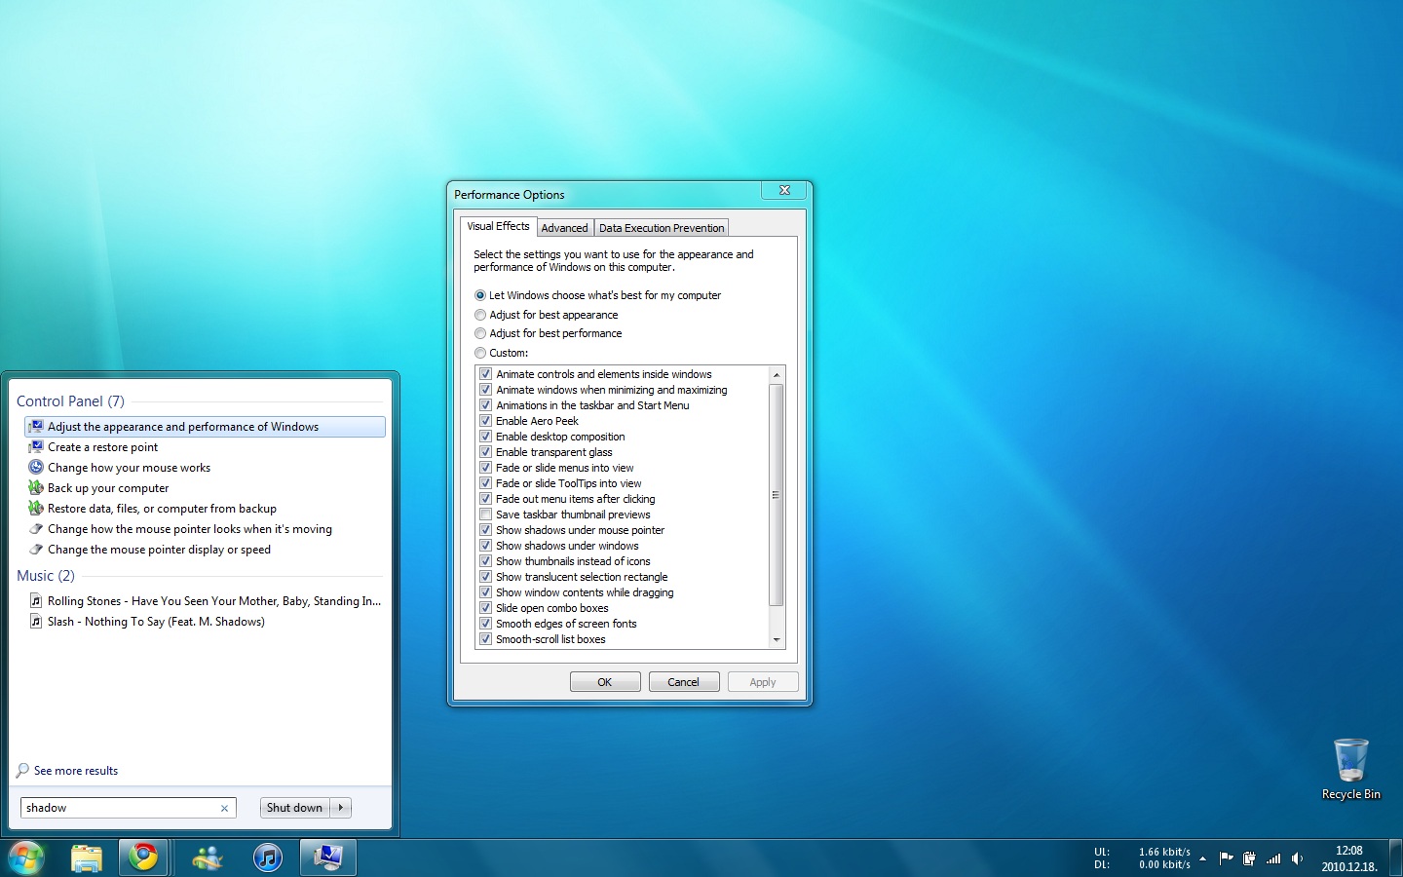The width and height of the screenshot is (1403, 877).
Task: Expand the Shut down options arrow
Action: coord(340,808)
